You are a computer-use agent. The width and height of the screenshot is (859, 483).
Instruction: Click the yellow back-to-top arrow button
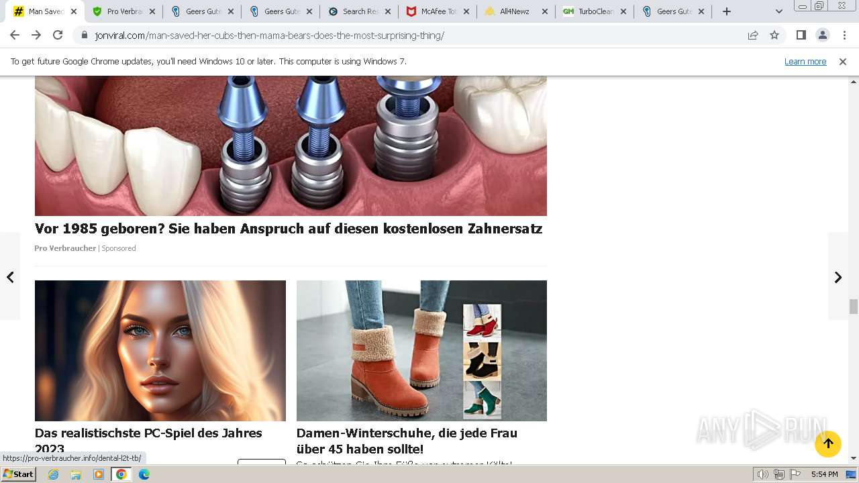[x=828, y=443]
